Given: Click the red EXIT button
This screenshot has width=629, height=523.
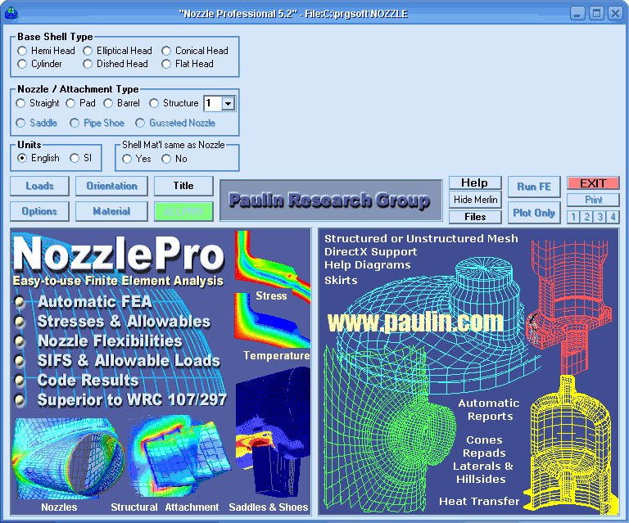Looking at the screenshot, I should pyautogui.click(x=593, y=183).
